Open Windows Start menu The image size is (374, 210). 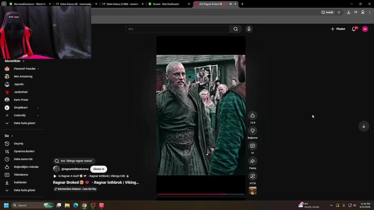[x=6, y=205]
